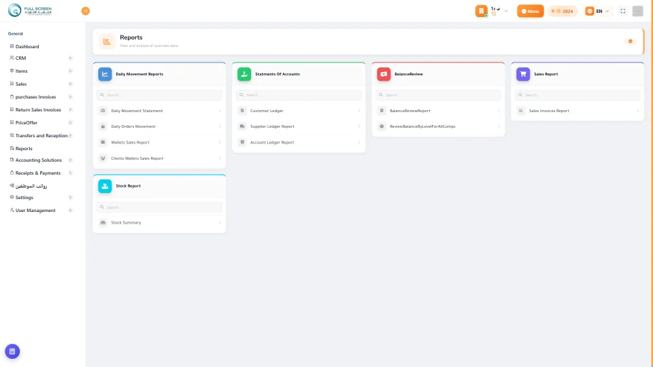
Task: Click the Stock Summary row icon
Action: [103, 223]
